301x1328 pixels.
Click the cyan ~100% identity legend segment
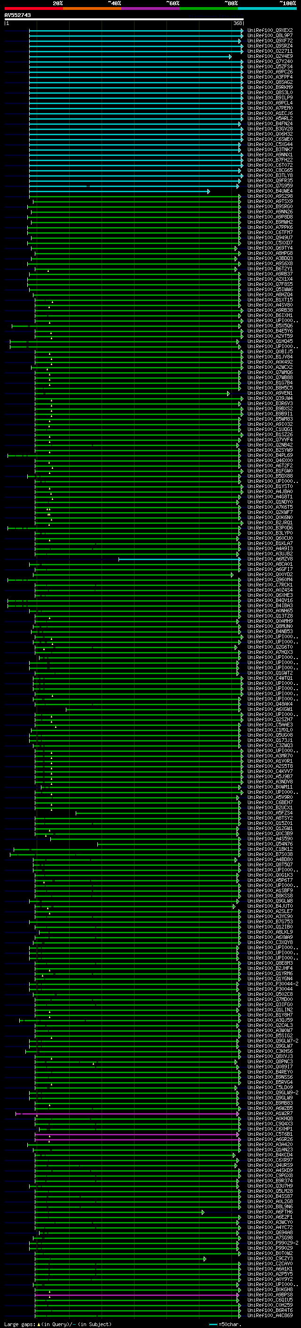tap(267, 8)
